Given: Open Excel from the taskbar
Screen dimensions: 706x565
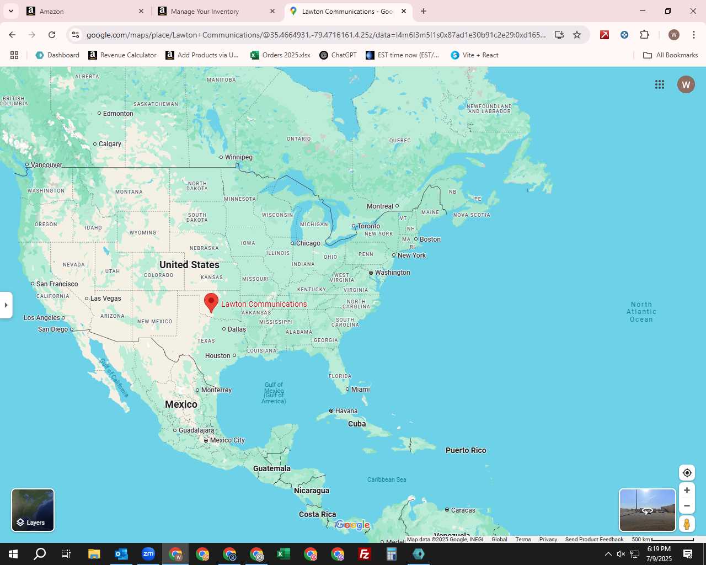Looking at the screenshot, I should [x=283, y=554].
